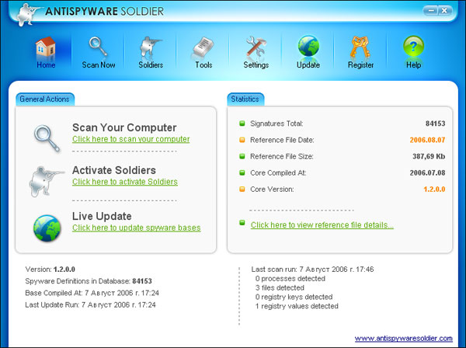Open the Help question mark icon
The height and width of the screenshot is (348, 466).
(413, 46)
